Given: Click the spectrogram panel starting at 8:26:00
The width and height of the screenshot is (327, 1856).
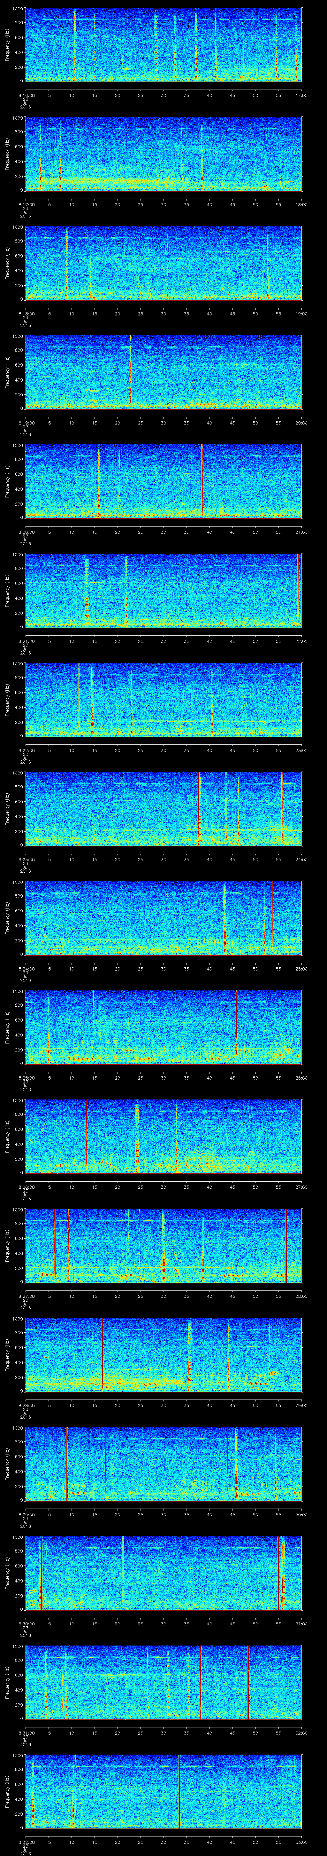Looking at the screenshot, I should tap(164, 1136).
